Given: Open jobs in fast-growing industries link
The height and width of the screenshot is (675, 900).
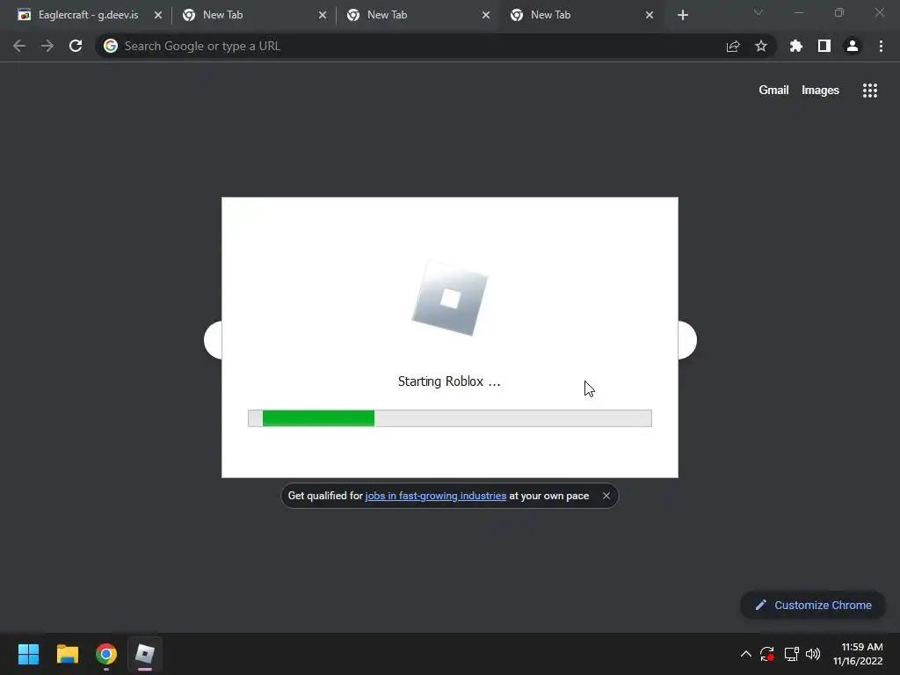Looking at the screenshot, I should click(436, 496).
